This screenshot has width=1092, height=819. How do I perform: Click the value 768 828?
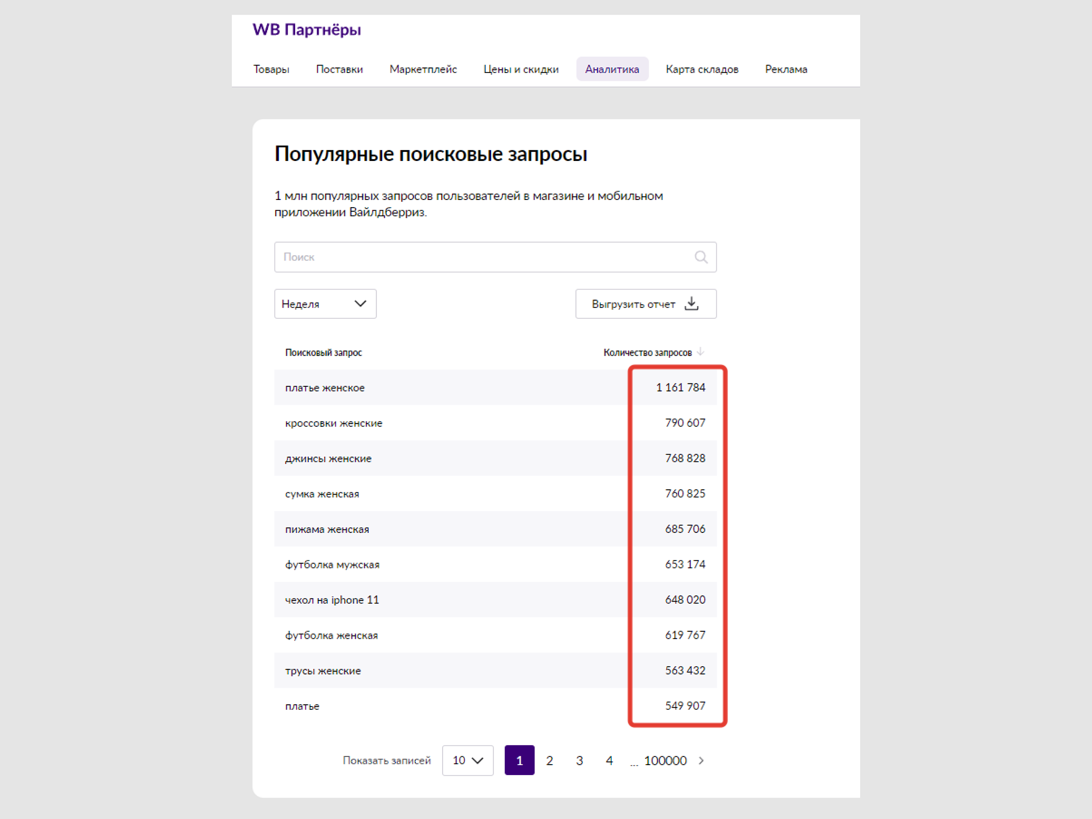(685, 458)
